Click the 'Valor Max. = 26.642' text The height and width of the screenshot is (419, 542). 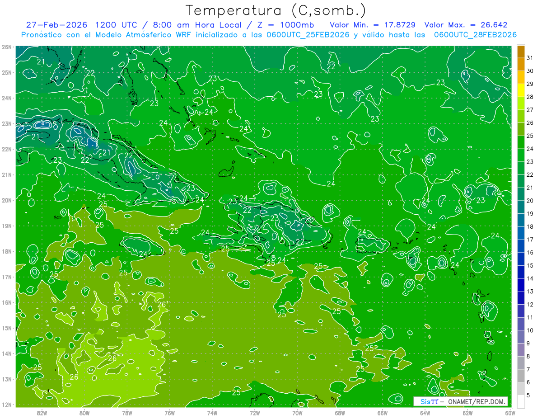pyautogui.click(x=467, y=25)
